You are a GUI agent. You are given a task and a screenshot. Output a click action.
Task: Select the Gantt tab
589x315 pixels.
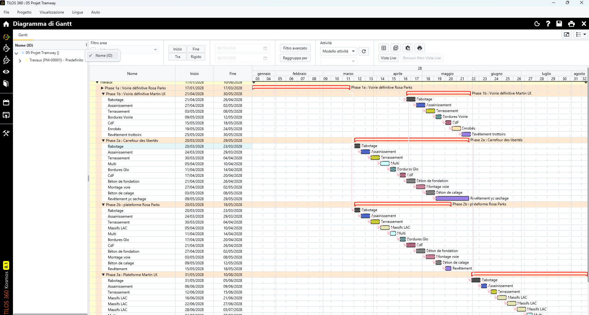[23, 35]
